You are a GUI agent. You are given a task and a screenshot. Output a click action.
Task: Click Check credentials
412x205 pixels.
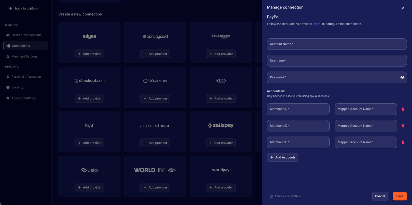[285, 196]
